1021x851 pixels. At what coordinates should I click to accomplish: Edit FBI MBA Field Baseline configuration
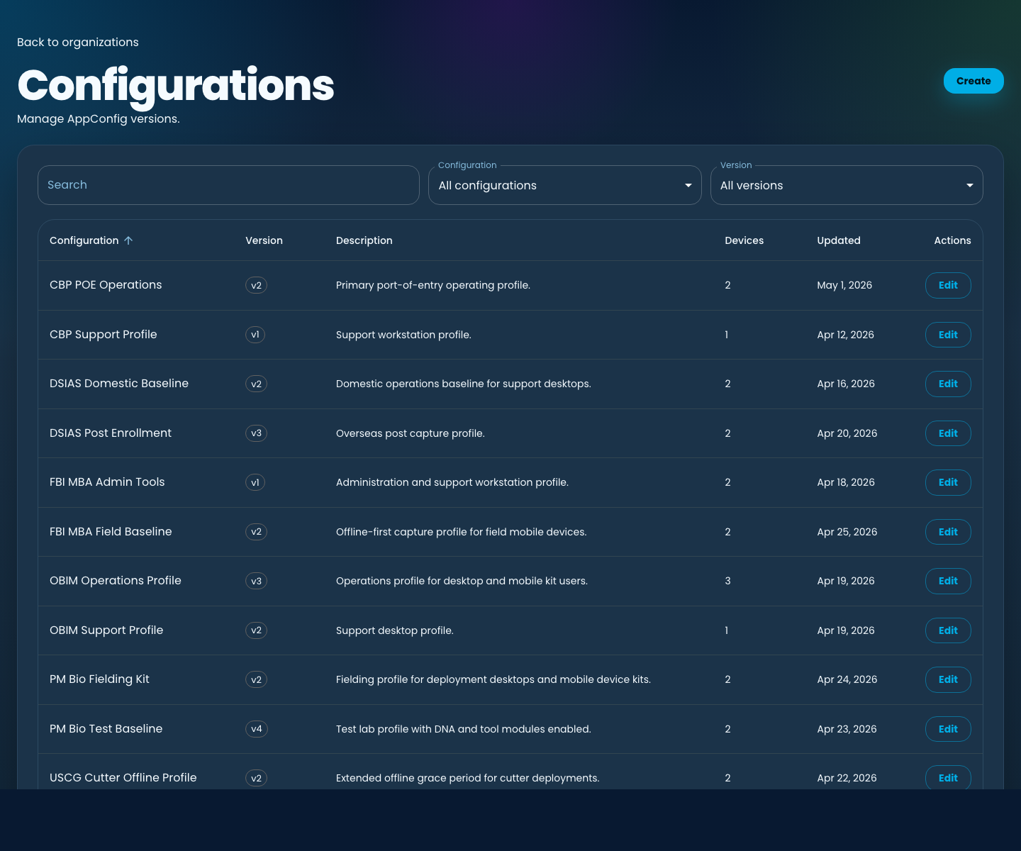click(948, 532)
